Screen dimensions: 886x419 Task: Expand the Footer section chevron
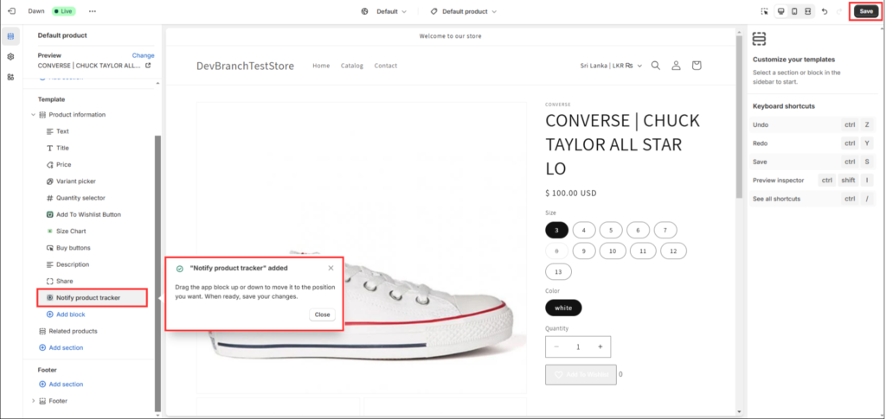pyautogui.click(x=34, y=401)
